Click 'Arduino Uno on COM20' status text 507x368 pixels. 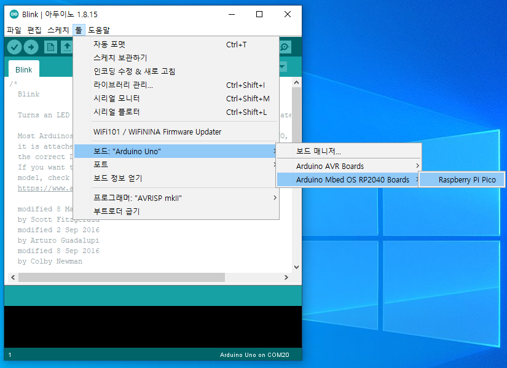(x=254, y=354)
